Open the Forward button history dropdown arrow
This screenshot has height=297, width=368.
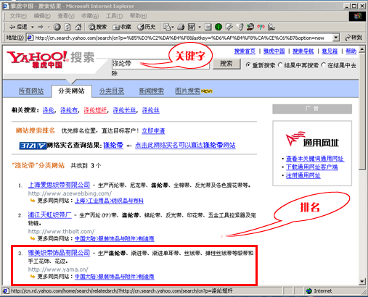(x=49, y=27)
